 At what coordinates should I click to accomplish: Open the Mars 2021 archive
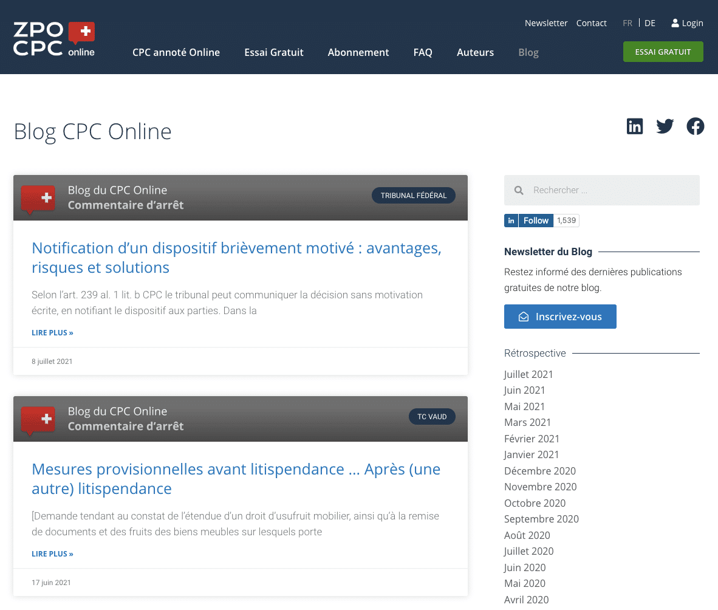pyautogui.click(x=527, y=422)
